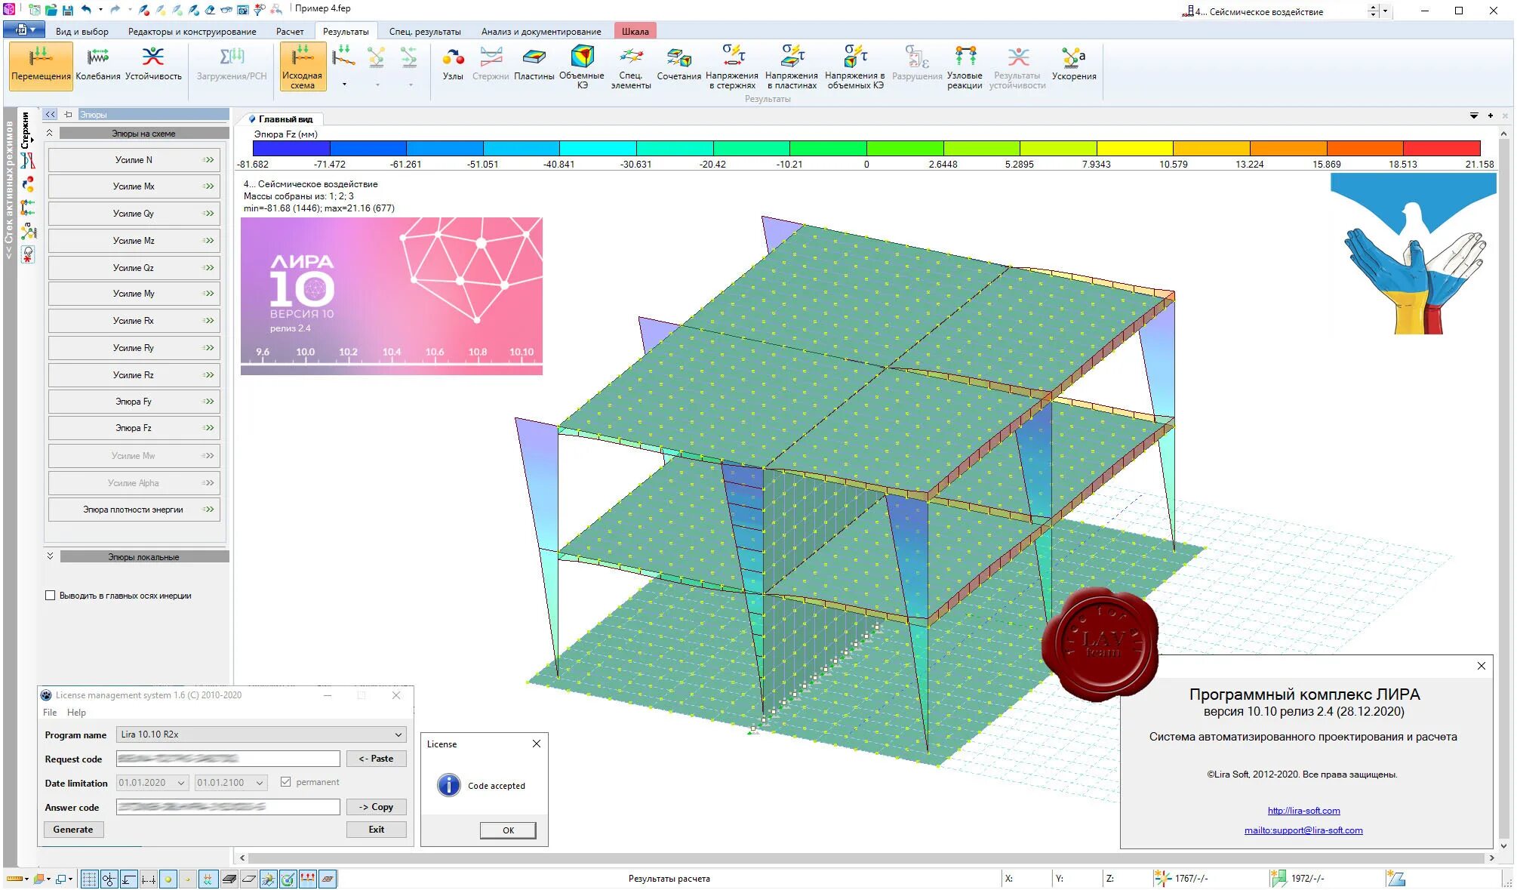Click the dark blue color scale segment

[291, 148]
